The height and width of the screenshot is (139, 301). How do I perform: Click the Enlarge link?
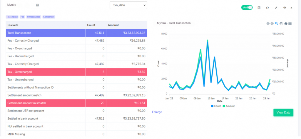coord(157,112)
